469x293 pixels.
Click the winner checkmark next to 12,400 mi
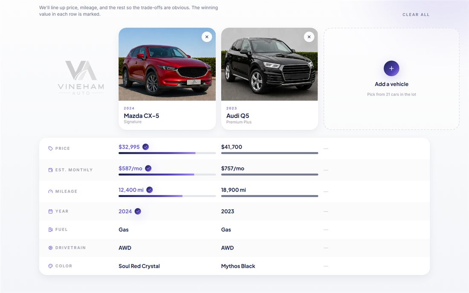(150, 190)
